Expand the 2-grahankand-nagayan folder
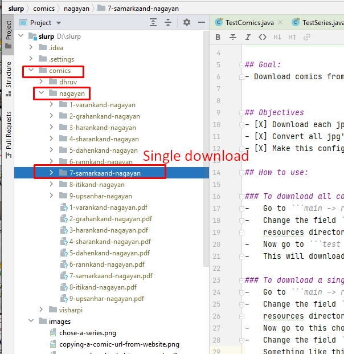Viewport: 344px width, 354px height. [51, 115]
